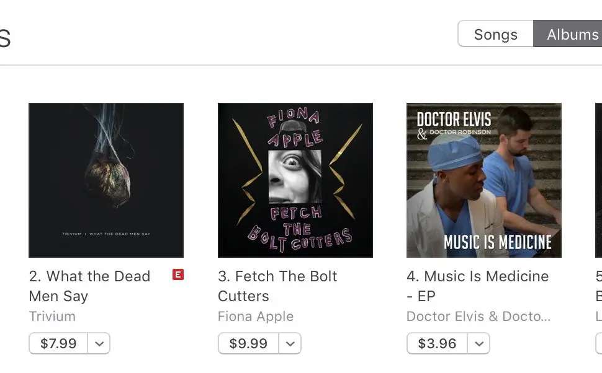This screenshot has height=373, width=602.
Task: Expand the dropdown arrow beside $7.99
Action: click(x=99, y=343)
